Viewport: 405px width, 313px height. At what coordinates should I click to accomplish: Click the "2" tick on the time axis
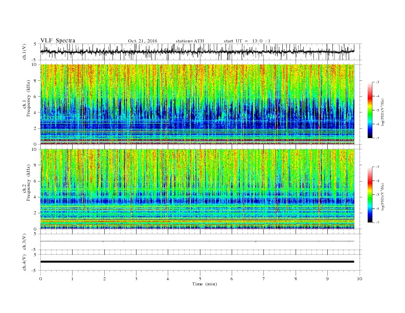pos(104,279)
